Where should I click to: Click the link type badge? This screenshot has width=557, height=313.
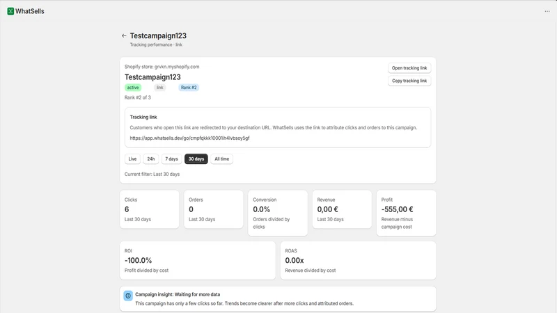(160, 88)
